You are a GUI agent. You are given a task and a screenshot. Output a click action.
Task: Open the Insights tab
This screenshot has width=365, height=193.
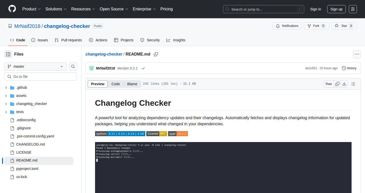pos(176,40)
